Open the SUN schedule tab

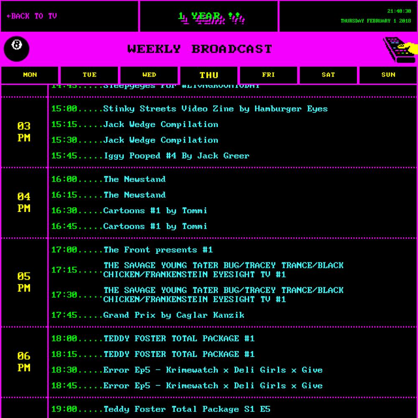(x=388, y=75)
